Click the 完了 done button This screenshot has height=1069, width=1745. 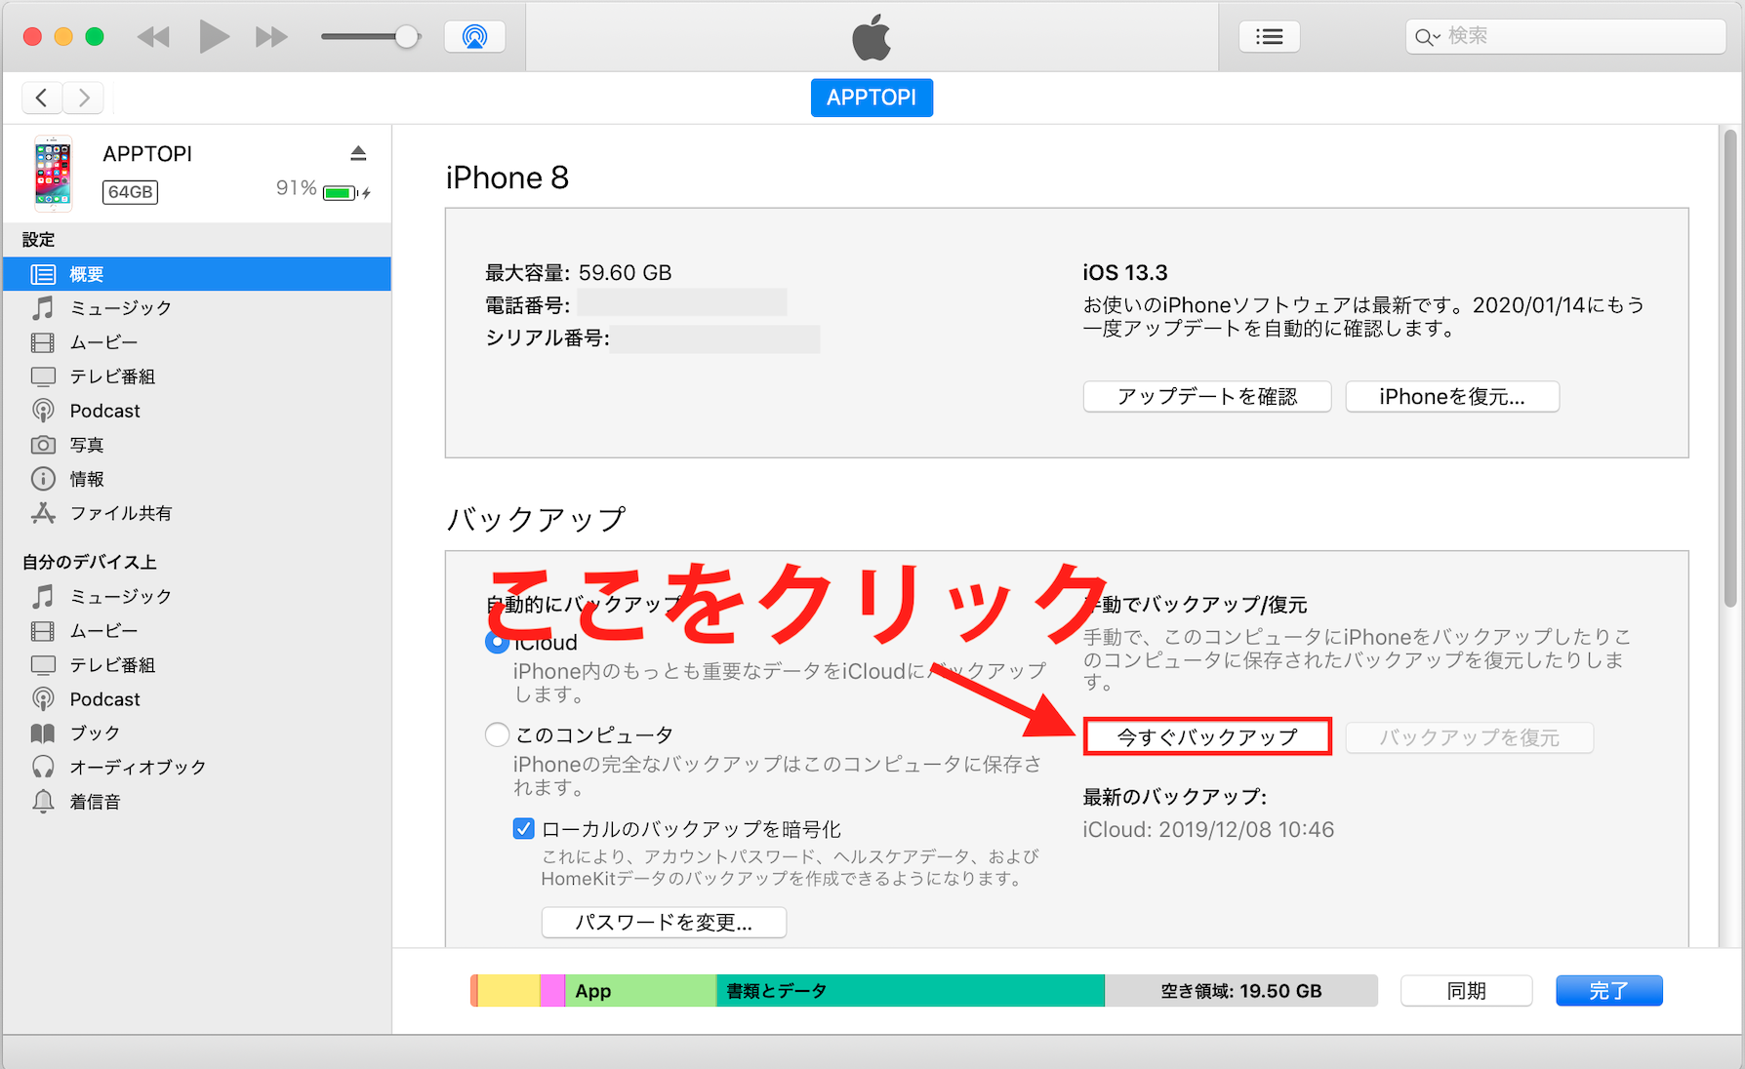coord(1608,991)
